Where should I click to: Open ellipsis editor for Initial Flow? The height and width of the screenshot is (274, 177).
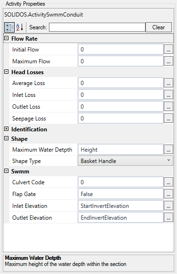(169, 49)
